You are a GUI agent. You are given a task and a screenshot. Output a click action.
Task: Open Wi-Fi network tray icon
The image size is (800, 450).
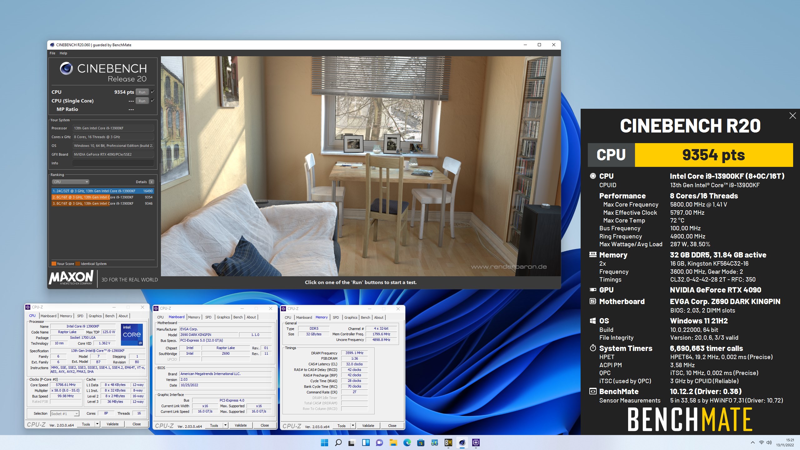pos(762,442)
